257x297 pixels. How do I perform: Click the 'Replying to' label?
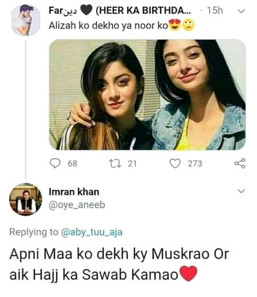[x=34, y=232]
